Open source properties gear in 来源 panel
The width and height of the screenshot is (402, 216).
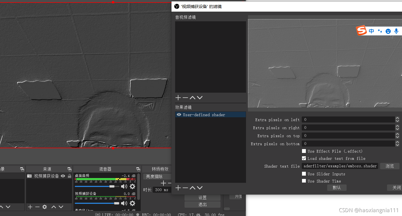point(45,207)
